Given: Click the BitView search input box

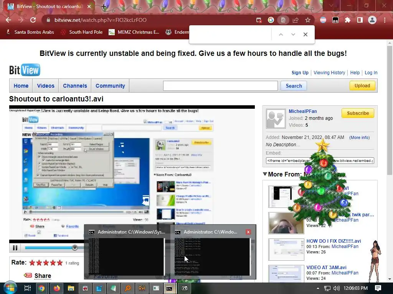Looking at the screenshot, I should (220, 86).
